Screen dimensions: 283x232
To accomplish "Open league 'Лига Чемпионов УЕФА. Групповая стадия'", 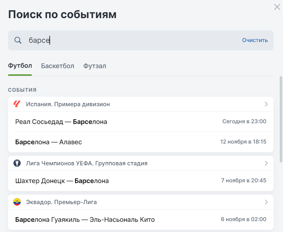I will pos(141,163).
